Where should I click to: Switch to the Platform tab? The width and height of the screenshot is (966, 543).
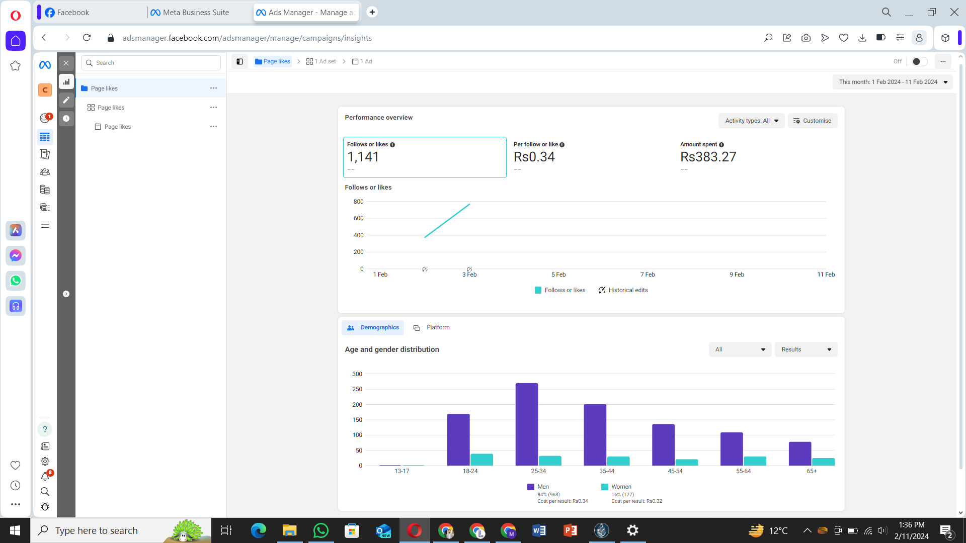(x=432, y=327)
